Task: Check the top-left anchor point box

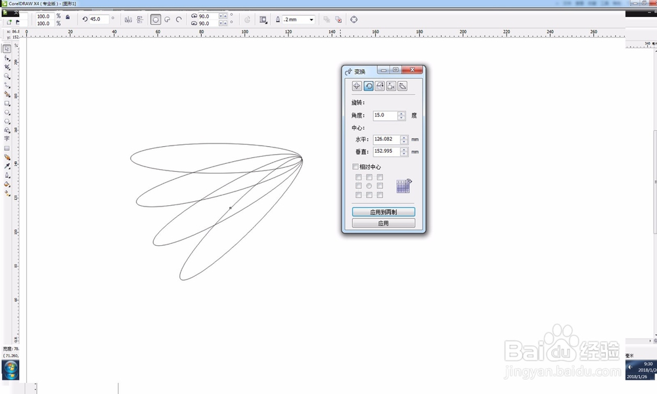Action: [359, 178]
